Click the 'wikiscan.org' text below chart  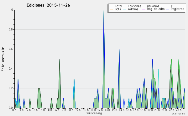coord(94,113)
